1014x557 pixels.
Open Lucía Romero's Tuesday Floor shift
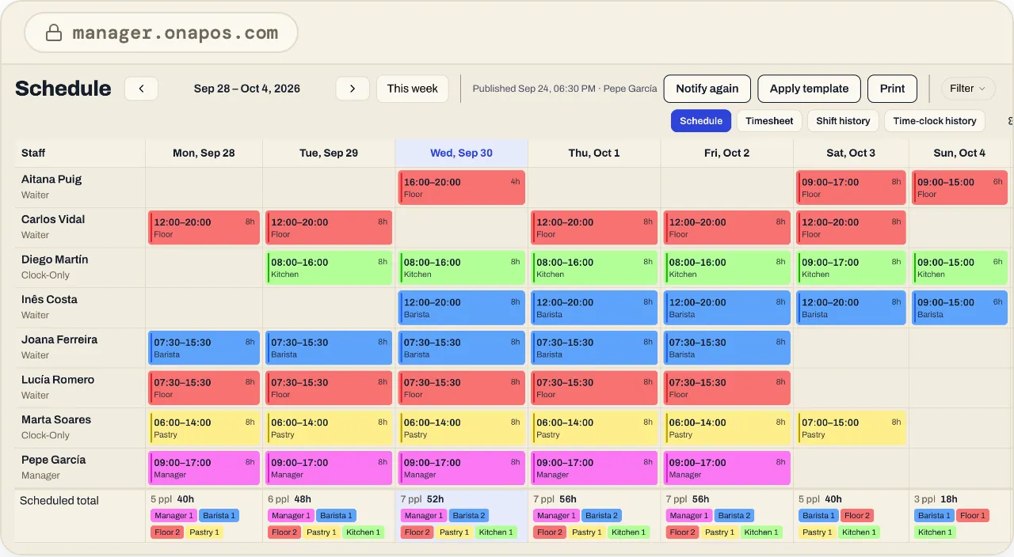click(329, 388)
